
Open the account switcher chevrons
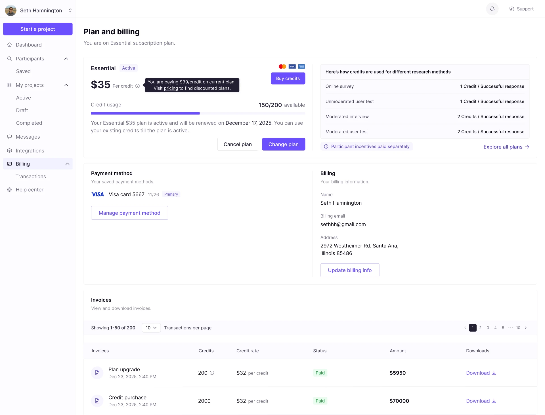(x=70, y=10)
